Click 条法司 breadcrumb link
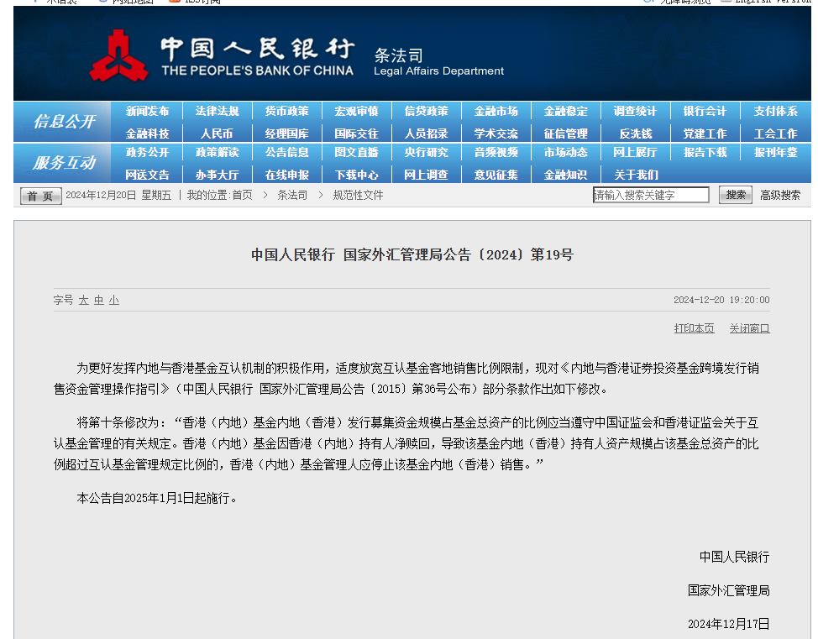 pyautogui.click(x=292, y=195)
